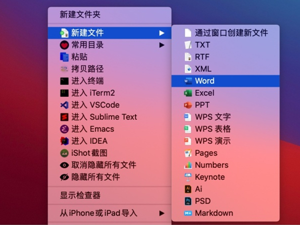300x225 pixels.
Task: Create a new Markdown file
Action: [213, 213]
